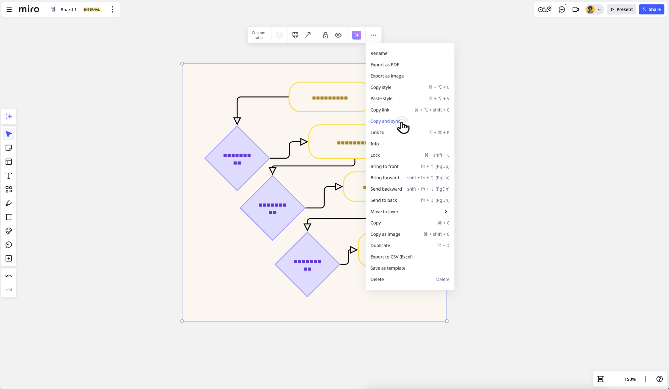
Task: Open the user avatar dropdown arrow
Action: (599, 9)
